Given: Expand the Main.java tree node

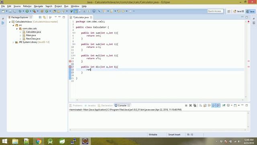Looking at the screenshot, I should (x=20, y=35).
